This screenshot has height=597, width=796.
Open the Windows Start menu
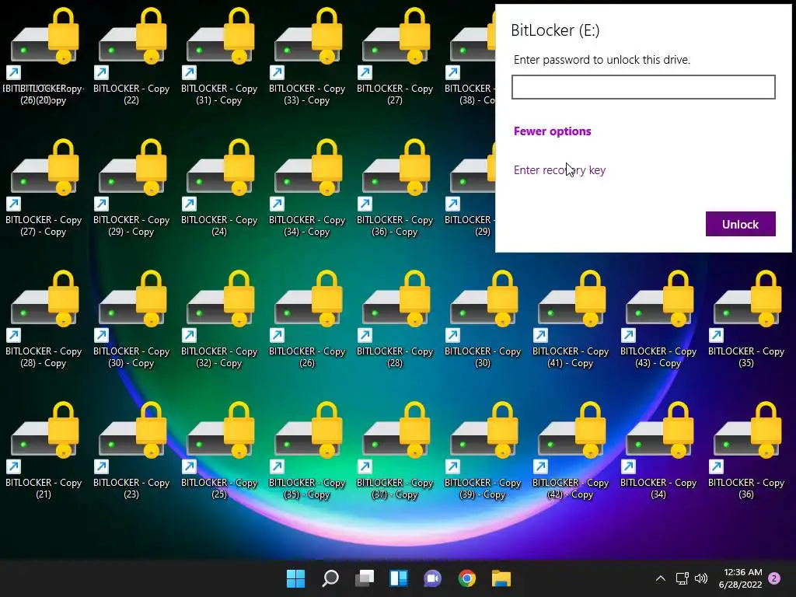coord(296,578)
